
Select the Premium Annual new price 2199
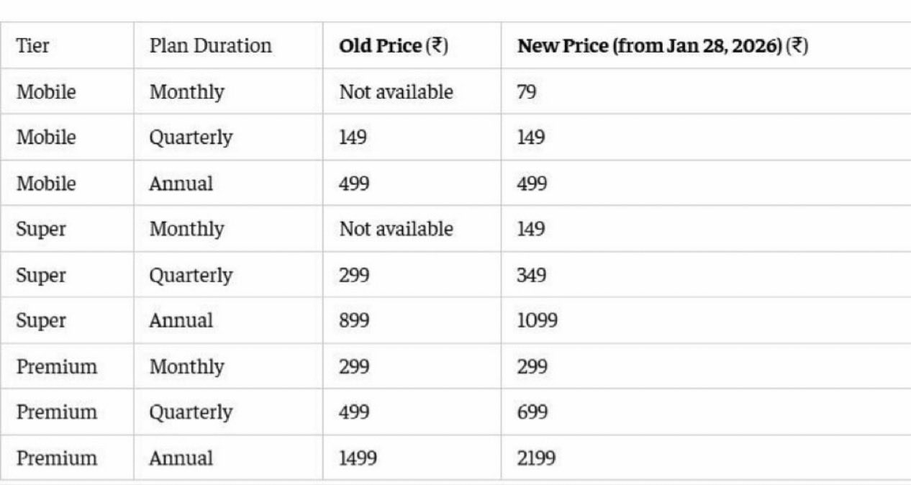coord(536,458)
